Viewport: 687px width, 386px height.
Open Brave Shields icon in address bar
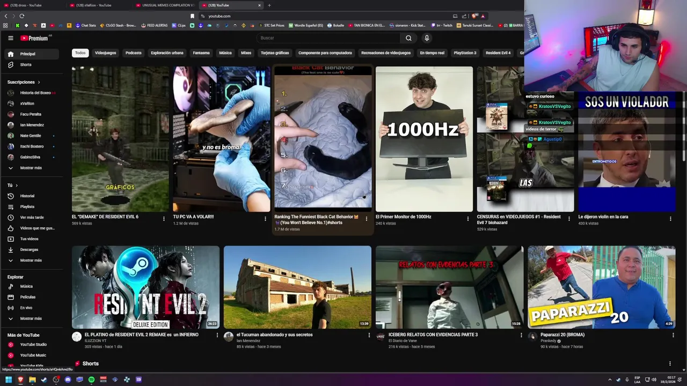474,16
